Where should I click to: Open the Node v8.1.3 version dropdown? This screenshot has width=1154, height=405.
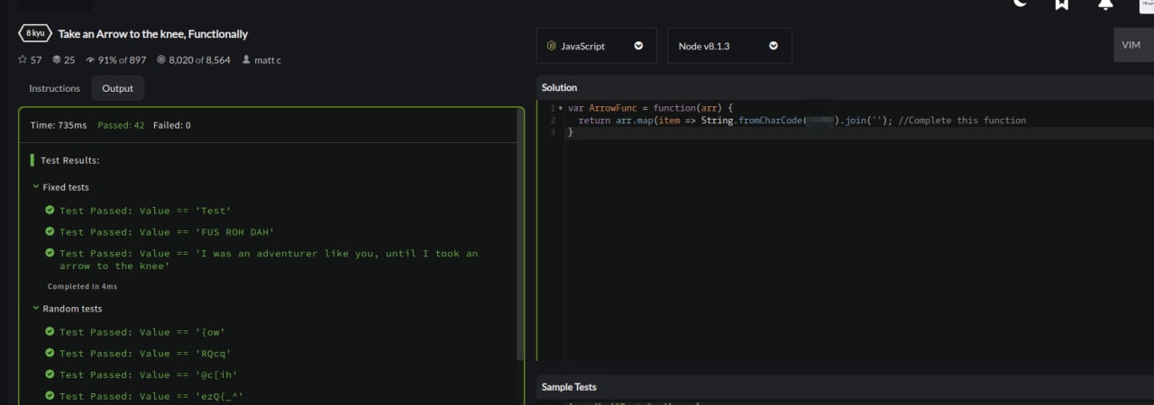729,46
